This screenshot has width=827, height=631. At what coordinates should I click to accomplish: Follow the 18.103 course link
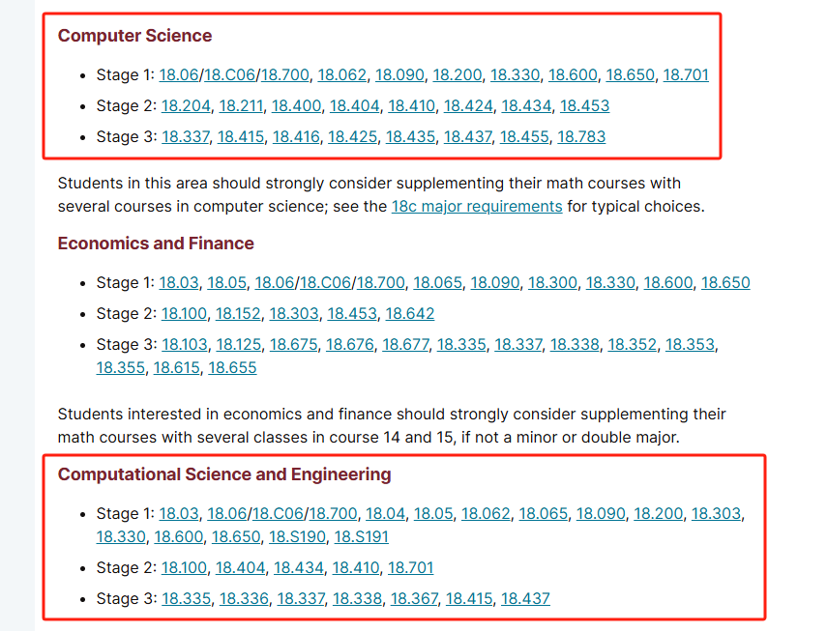point(185,345)
